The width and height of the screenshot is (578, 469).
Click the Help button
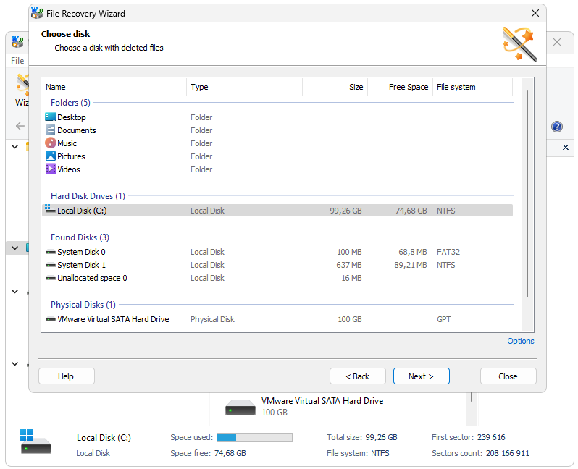point(66,376)
